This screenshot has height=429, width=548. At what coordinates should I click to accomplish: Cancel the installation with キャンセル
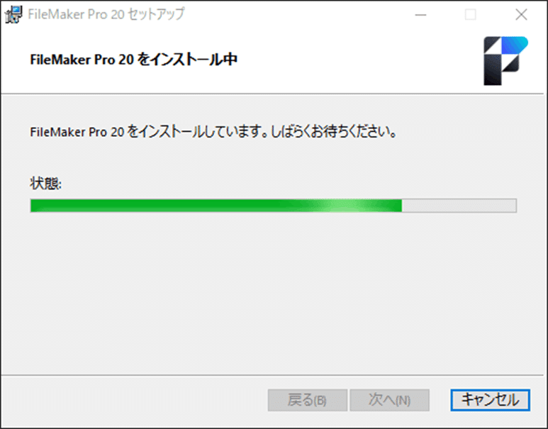click(x=490, y=400)
